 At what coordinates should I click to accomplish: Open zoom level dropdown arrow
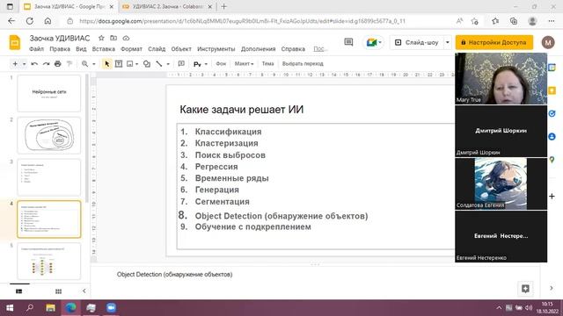pyautogui.click(x=94, y=64)
